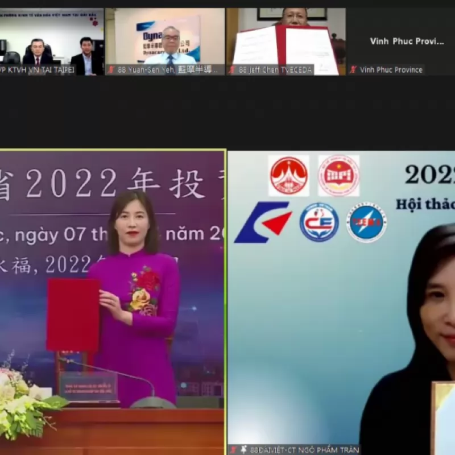Click the 'Jeff Chen TVECEDA' name label

click(275, 70)
